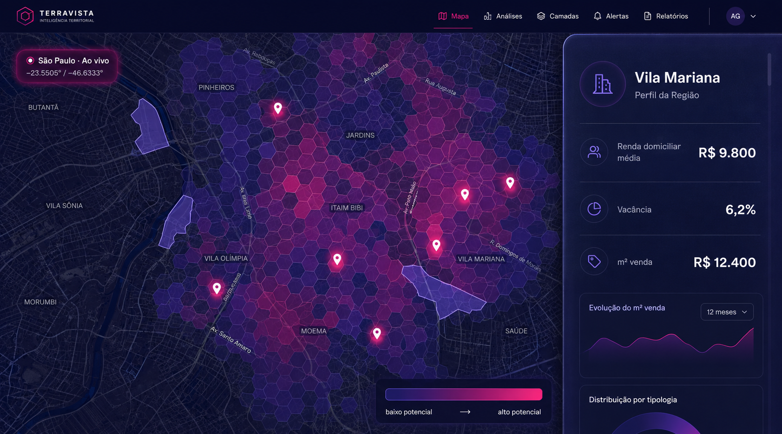Select the map pin in Vila Olímpia
Viewport: 782px width, 434px height.
(x=217, y=288)
